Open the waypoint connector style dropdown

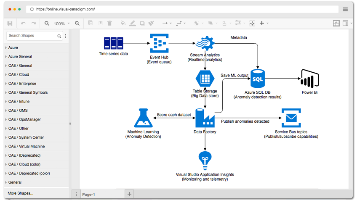click(x=181, y=23)
